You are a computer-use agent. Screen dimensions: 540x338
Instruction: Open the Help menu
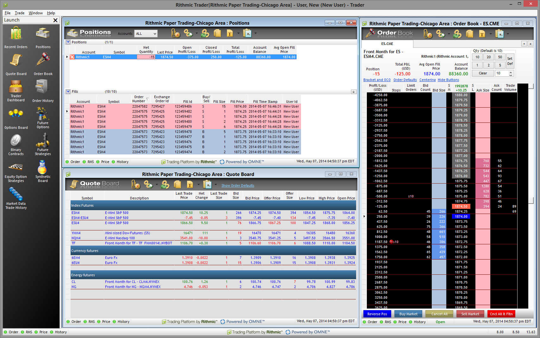51,13
